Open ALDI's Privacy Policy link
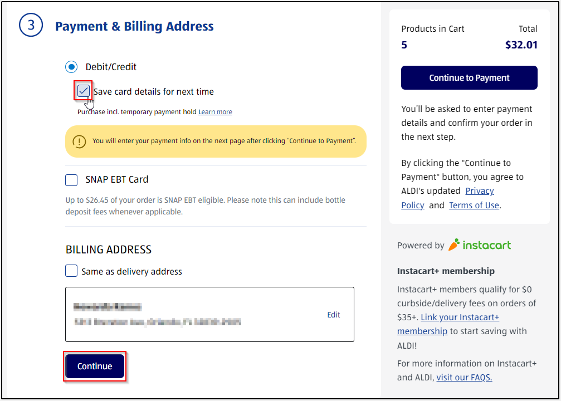 pyautogui.click(x=479, y=190)
